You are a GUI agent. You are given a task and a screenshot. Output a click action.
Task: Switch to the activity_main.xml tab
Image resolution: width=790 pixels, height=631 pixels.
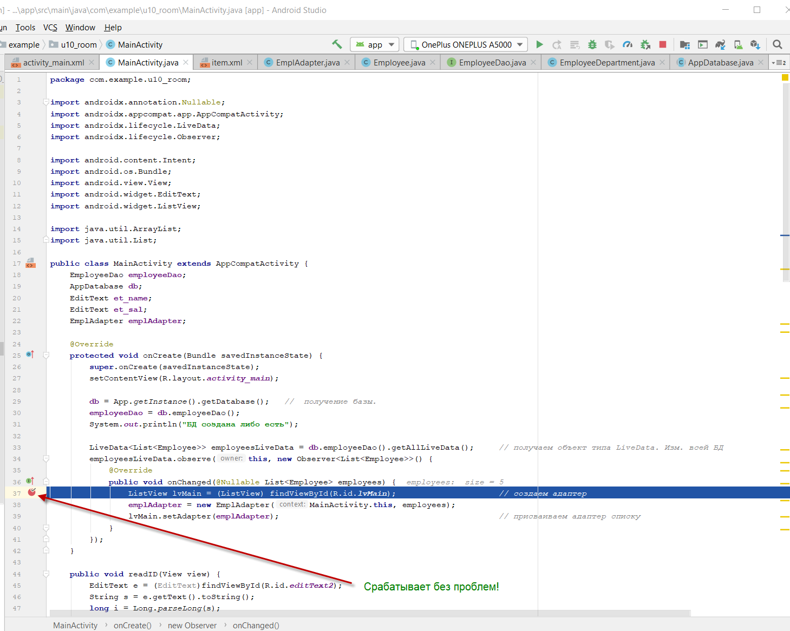(53, 63)
